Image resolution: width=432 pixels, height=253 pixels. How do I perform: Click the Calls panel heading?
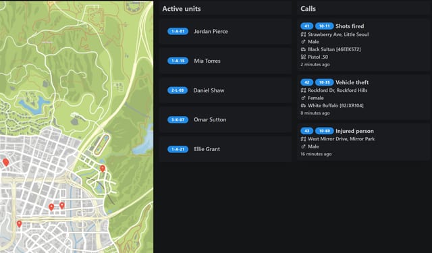point(308,9)
